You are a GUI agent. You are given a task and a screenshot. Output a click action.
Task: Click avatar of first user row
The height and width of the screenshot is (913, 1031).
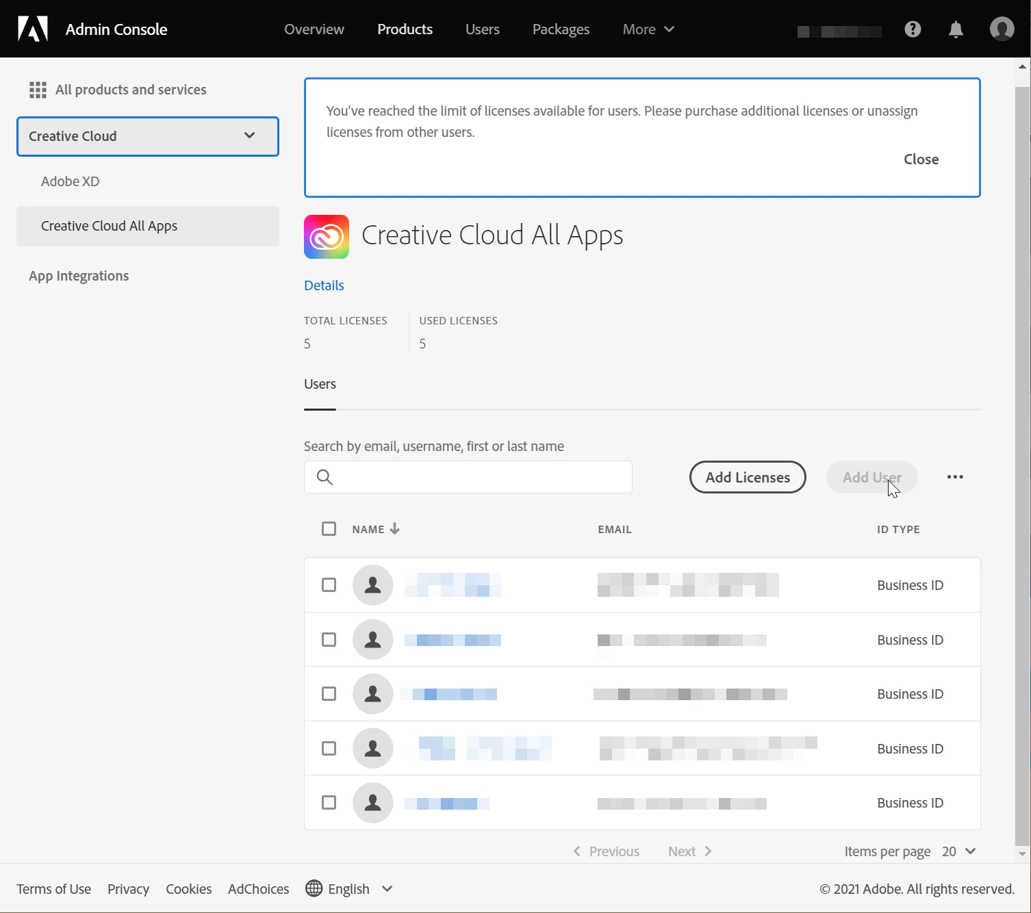click(373, 585)
